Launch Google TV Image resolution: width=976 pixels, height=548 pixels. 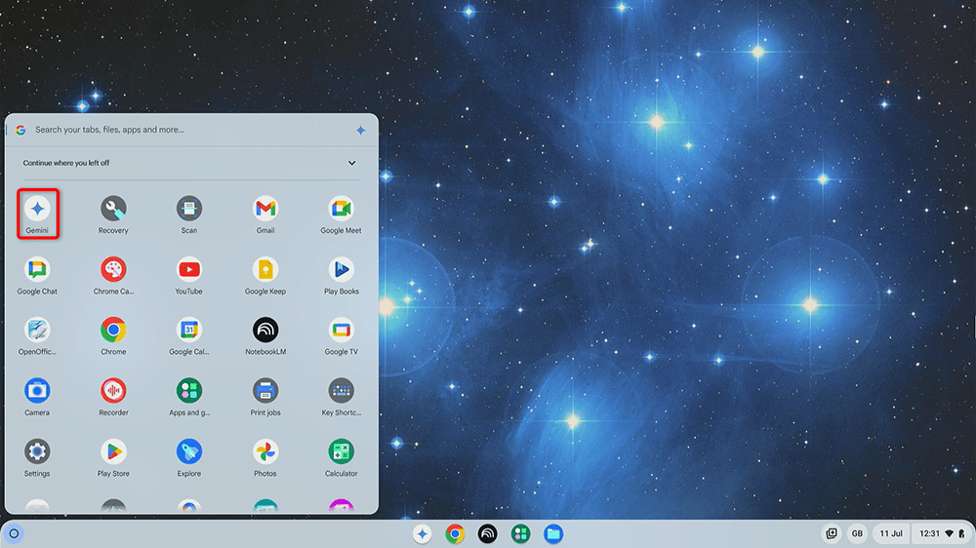click(341, 335)
